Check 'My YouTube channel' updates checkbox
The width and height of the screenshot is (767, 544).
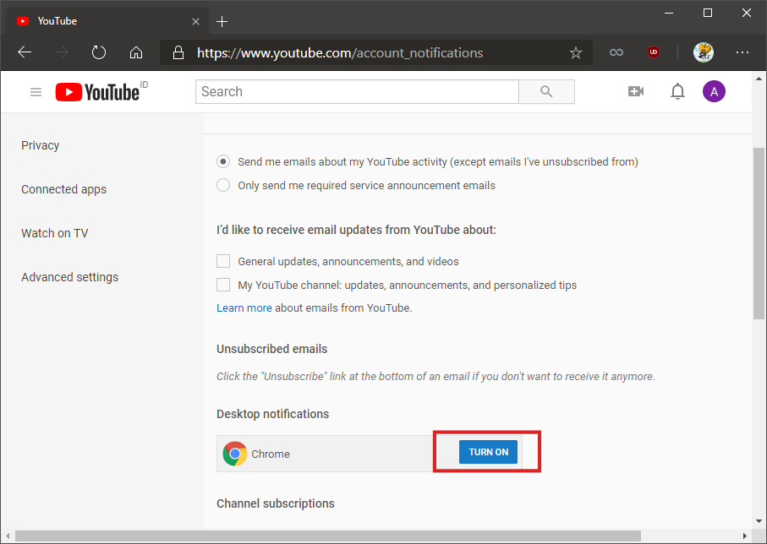click(223, 285)
